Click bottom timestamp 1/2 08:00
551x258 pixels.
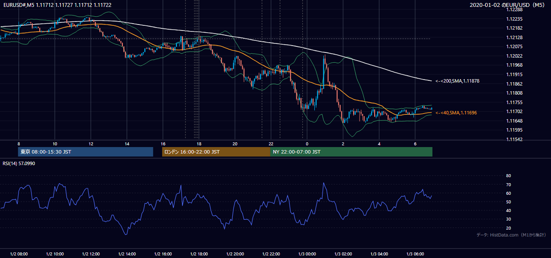click(x=19, y=254)
